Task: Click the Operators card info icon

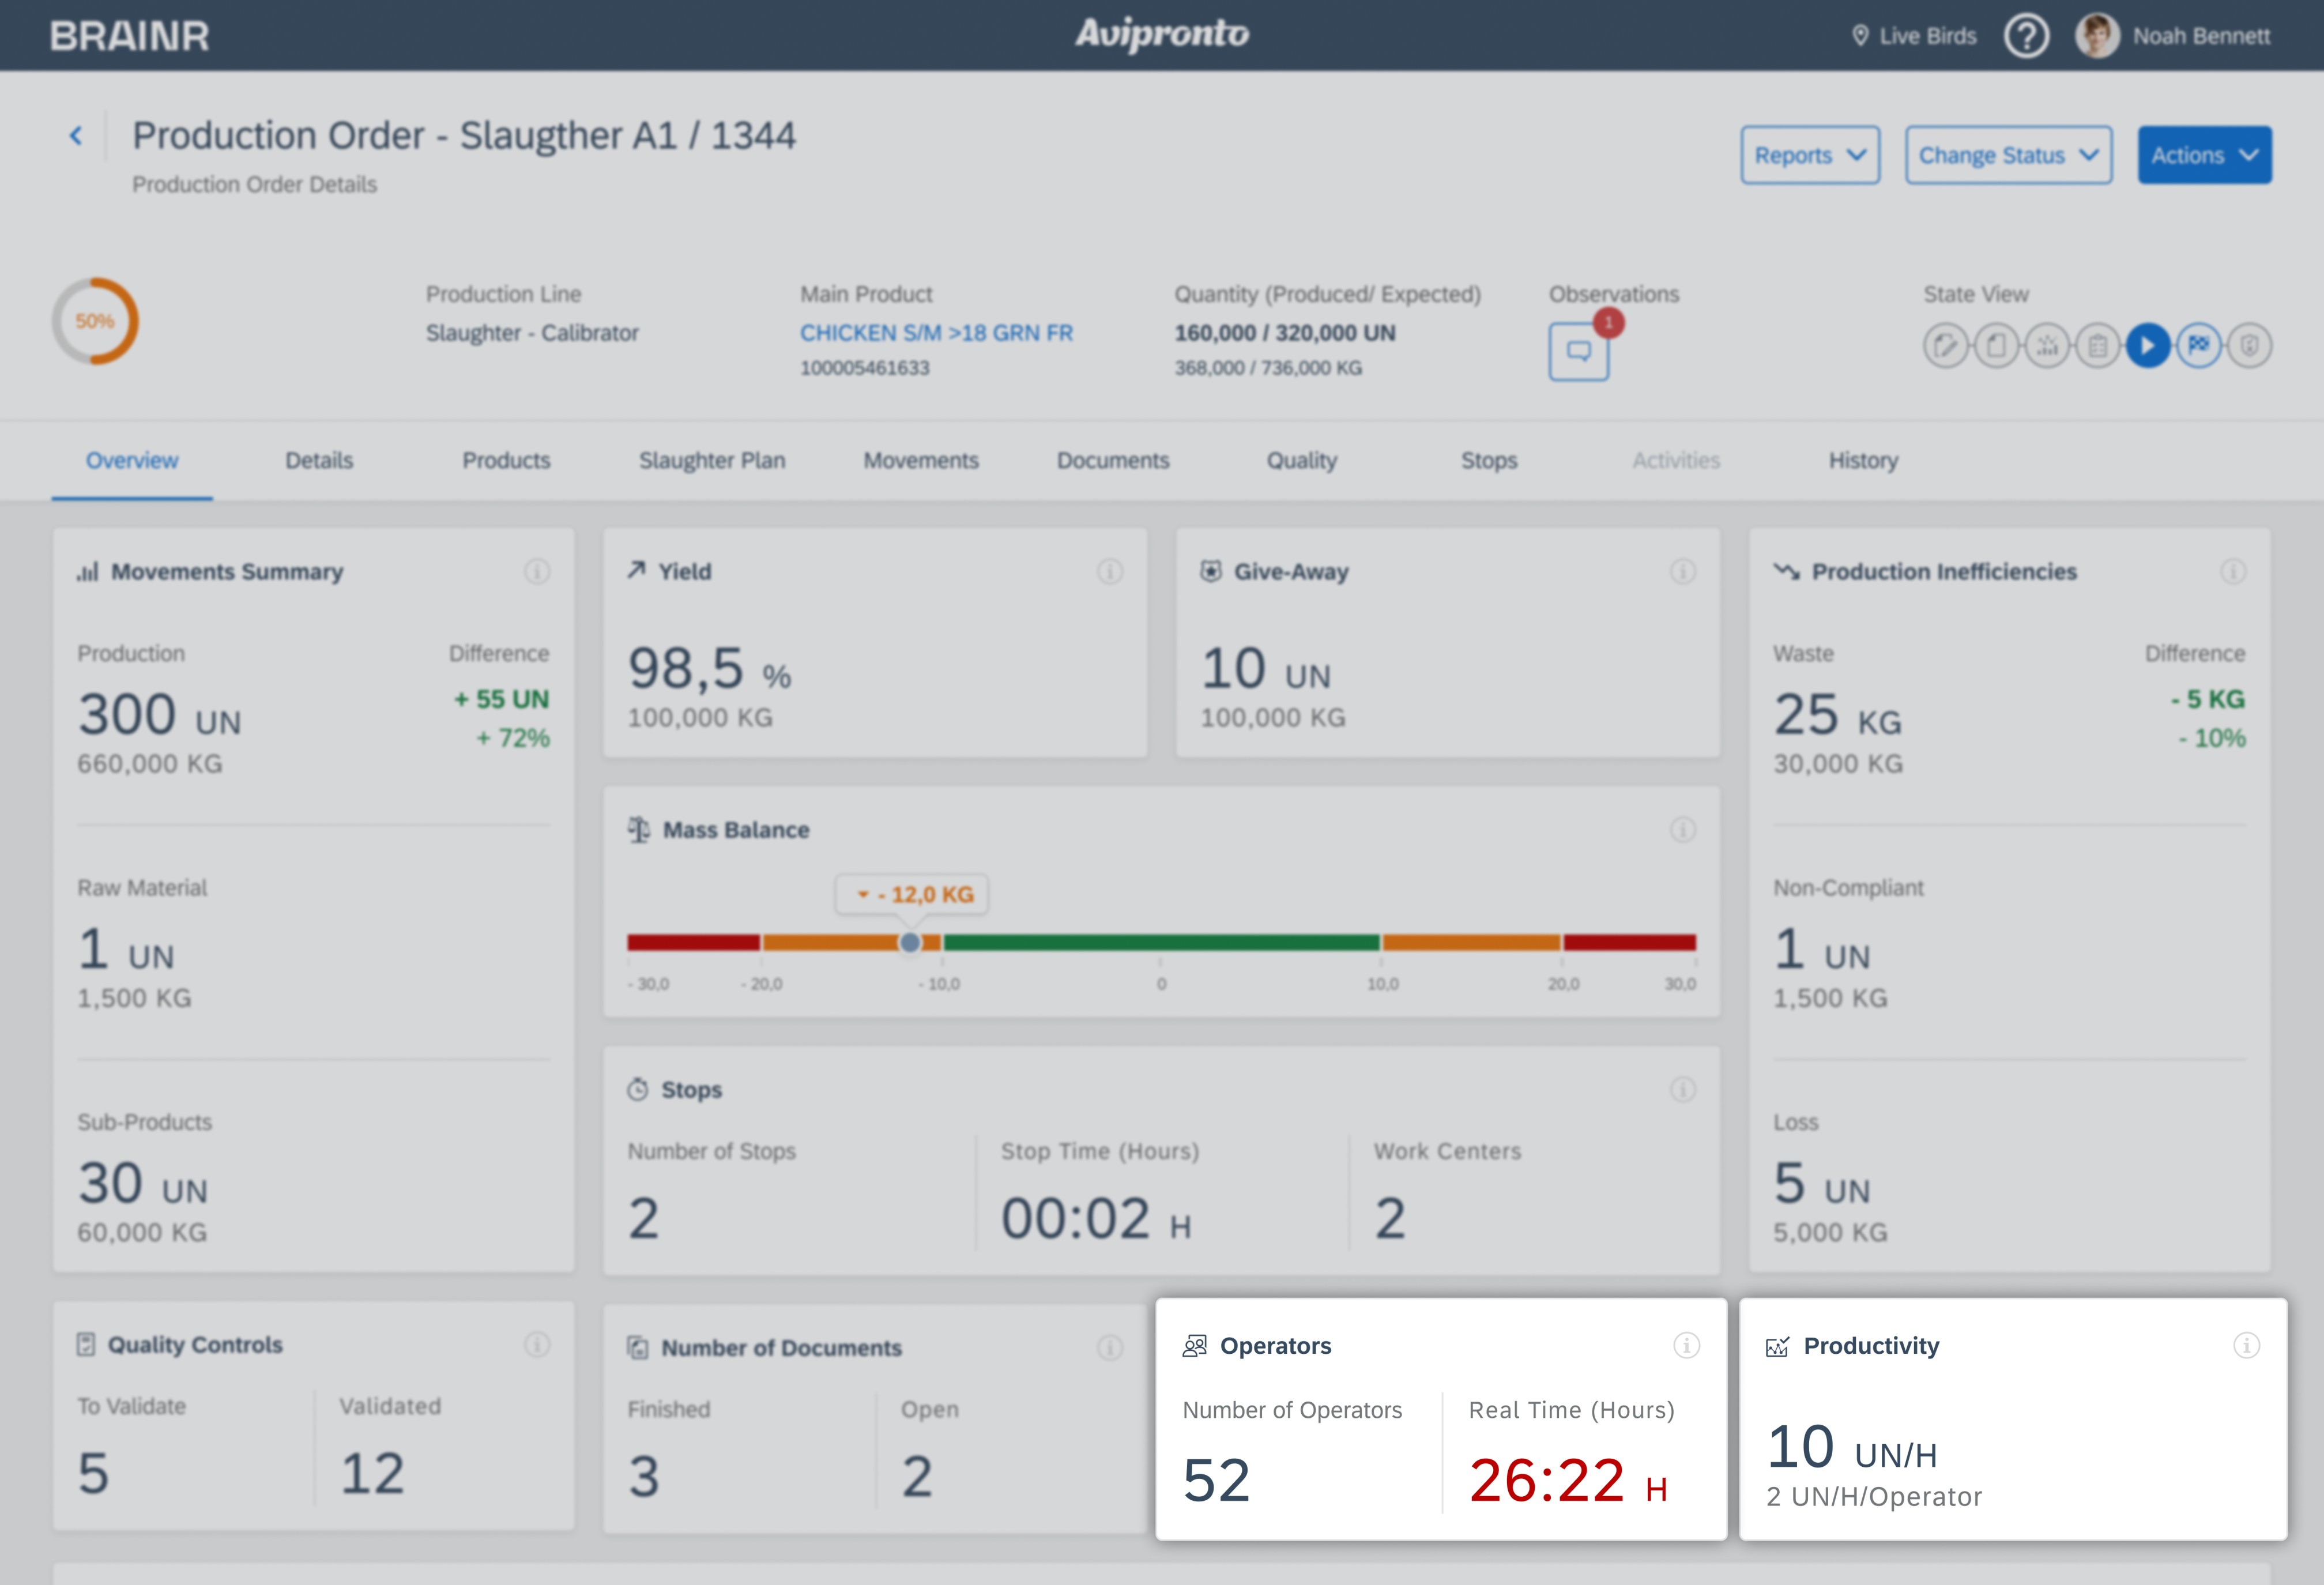Action: tap(1686, 1345)
